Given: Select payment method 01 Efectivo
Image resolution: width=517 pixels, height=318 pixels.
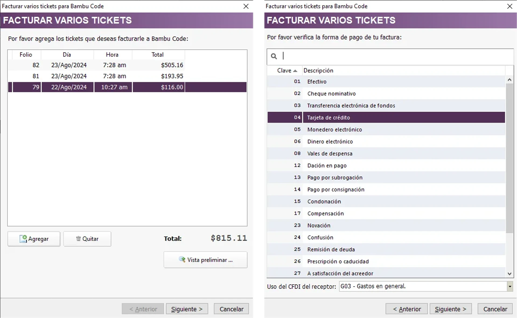Looking at the screenshot, I should (x=350, y=81).
